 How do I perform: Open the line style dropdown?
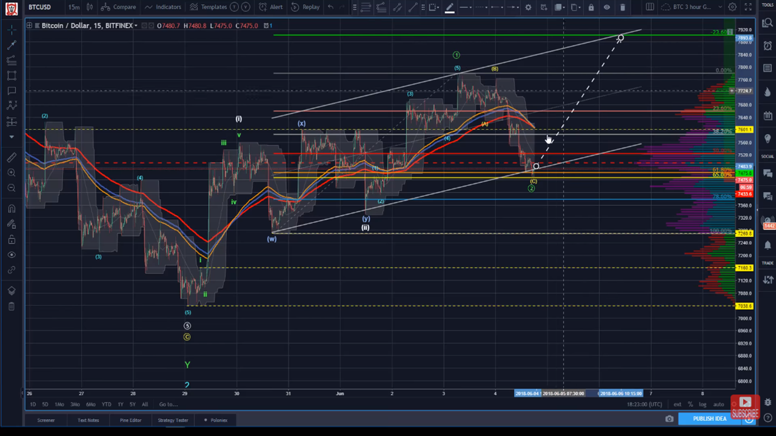pos(466,7)
